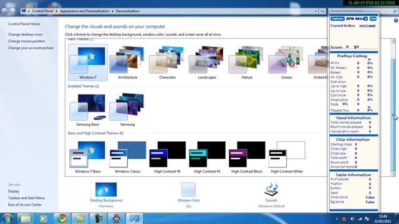Screen dimensions: 399x224
Task: Choose the Characters theme
Action: [167, 62]
